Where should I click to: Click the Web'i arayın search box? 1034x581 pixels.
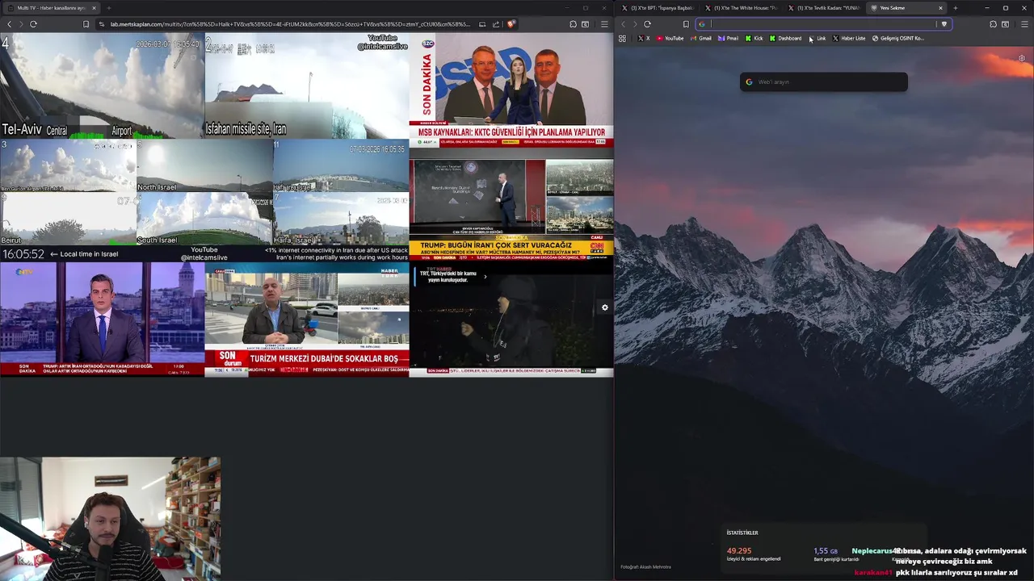point(824,82)
